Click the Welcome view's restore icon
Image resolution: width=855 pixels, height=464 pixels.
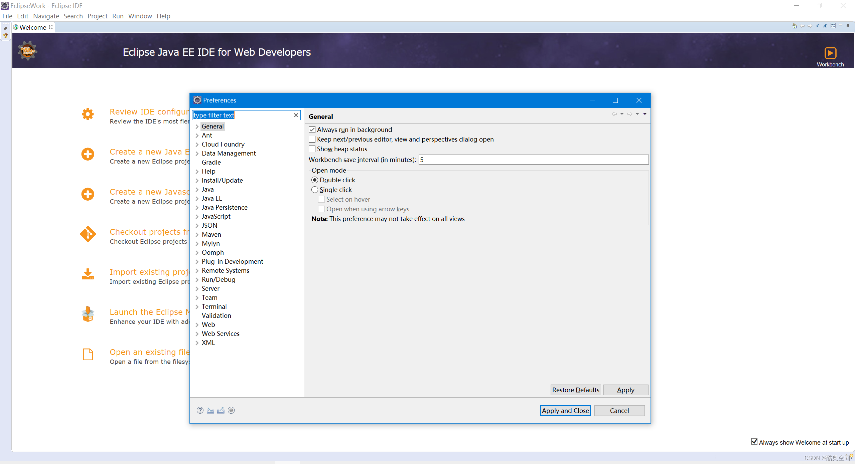coord(848,25)
